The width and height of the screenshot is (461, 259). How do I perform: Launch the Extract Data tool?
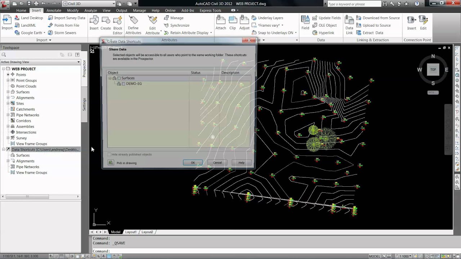[370, 33]
